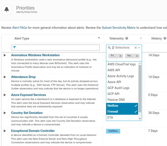Image resolution: width=167 pixels, height=146 pixels.
Task: Clear all selections in the Telemetry filter
Action: coord(136,47)
